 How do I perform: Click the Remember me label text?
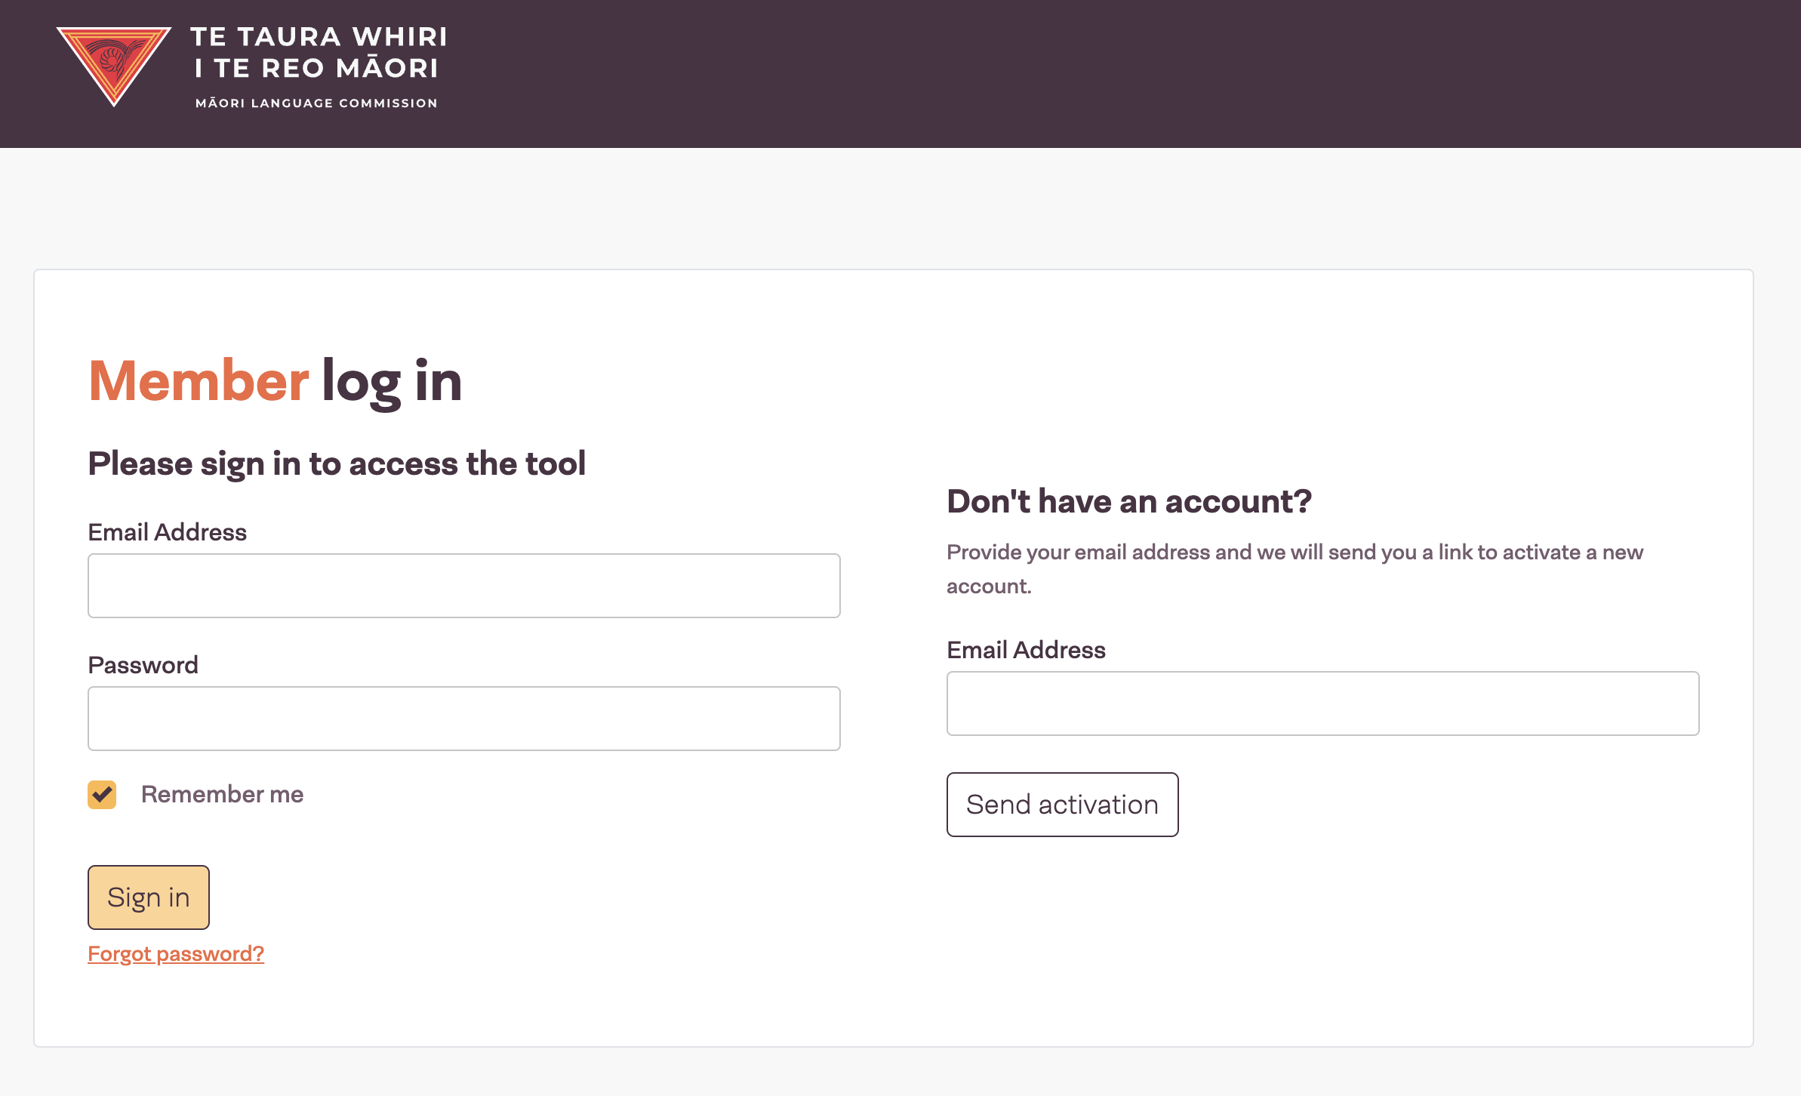[x=222, y=794]
